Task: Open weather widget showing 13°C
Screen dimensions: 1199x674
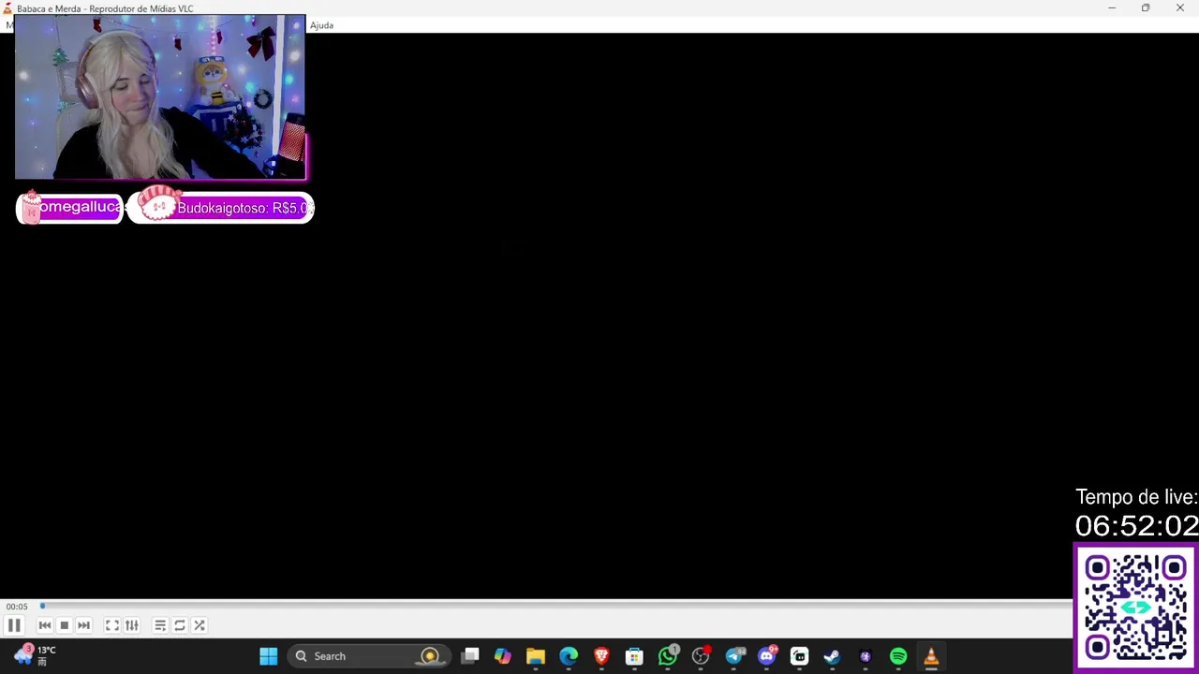Action: point(35,655)
